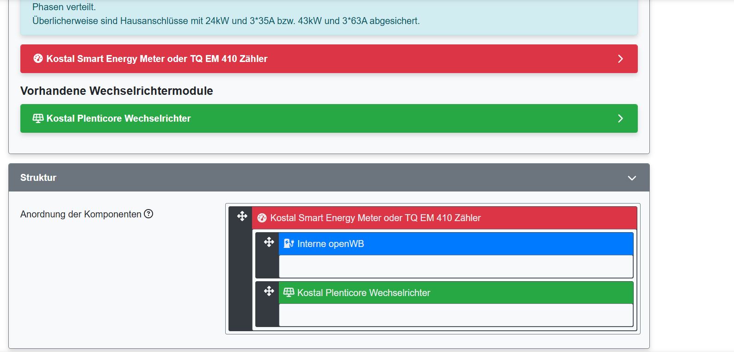734x352 pixels.
Task: Expand the green Kostal Plenticore Wechselrichter chevron
Action: (x=621, y=118)
